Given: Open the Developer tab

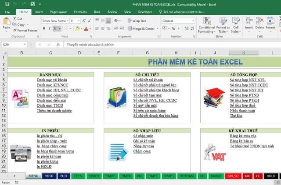Looking at the screenshot, I should 145,12.
